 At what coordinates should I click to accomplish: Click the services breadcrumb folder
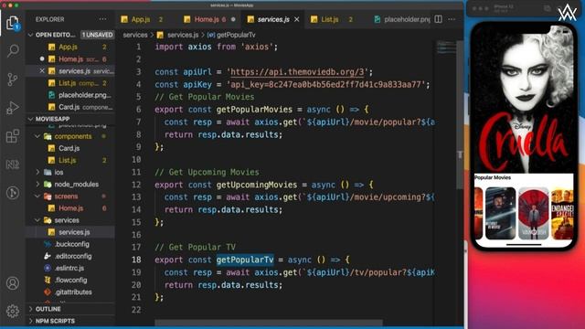(135, 35)
